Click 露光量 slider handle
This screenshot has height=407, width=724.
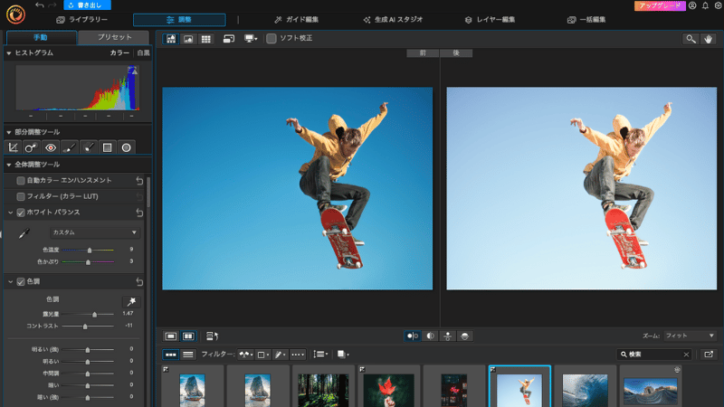click(x=95, y=314)
